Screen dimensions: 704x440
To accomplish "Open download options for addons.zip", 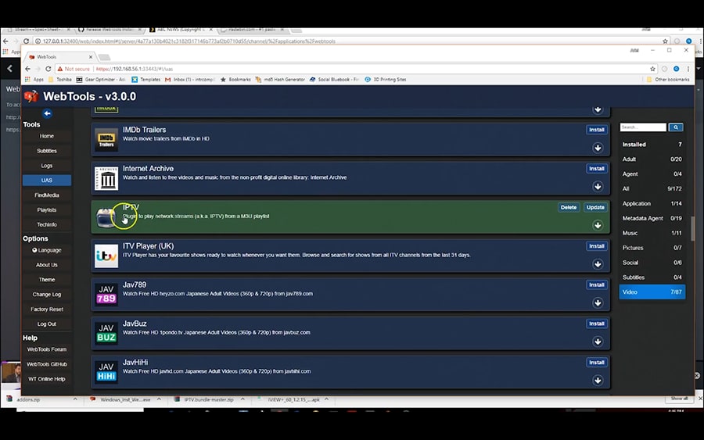I will 75,399.
